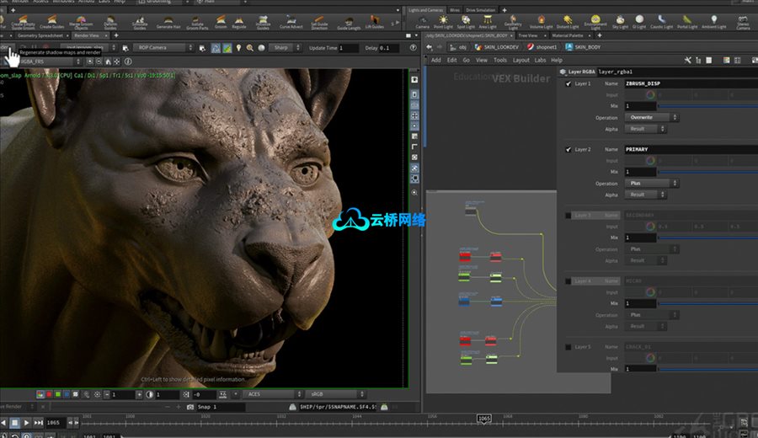
Task: Enable the Layer 3 checkbox
Action: [x=568, y=216]
